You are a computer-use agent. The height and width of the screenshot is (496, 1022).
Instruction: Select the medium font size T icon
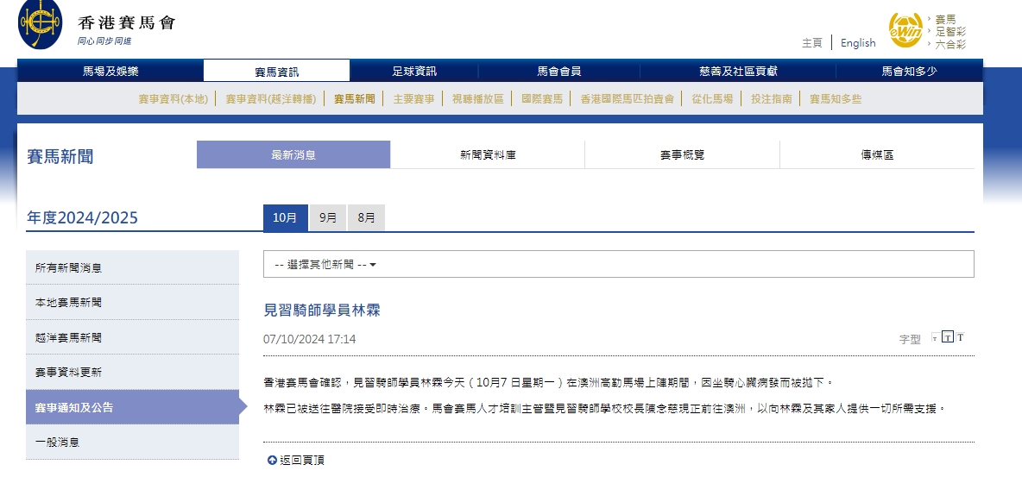tap(947, 338)
